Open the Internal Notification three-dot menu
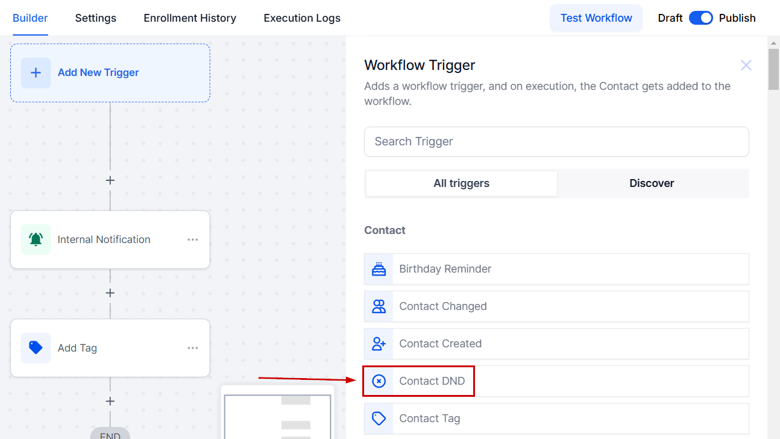Screen dimensions: 780x439 pos(193,239)
